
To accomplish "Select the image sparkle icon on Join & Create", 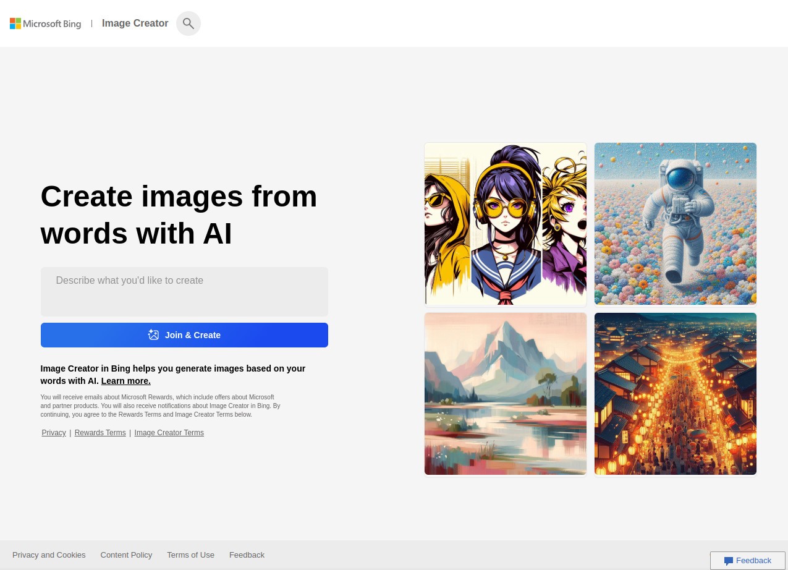I will (153, 334).
